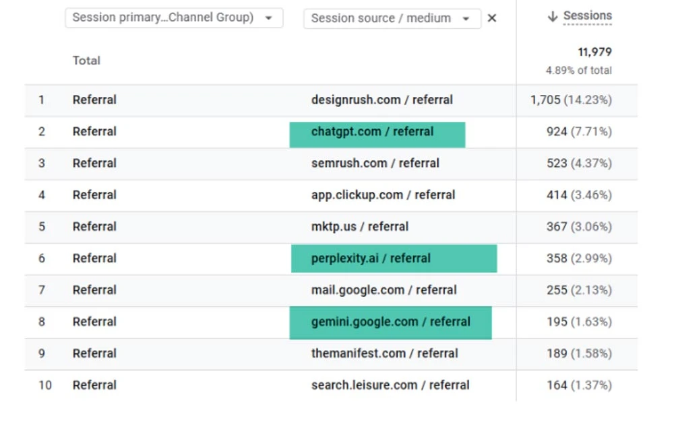This screenshot has height=424, width=674.
Task: Select mktp.us / referral entry
Action: point(359,227)
